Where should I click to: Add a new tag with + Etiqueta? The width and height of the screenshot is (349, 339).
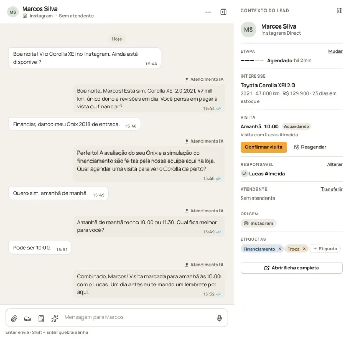coord(325,249)
